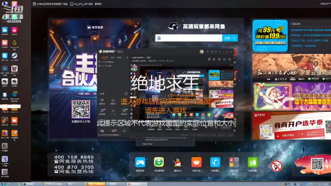Open the orange question-mark desktop shortcut
Screen dimensions: 331x186
coord(14,133)
